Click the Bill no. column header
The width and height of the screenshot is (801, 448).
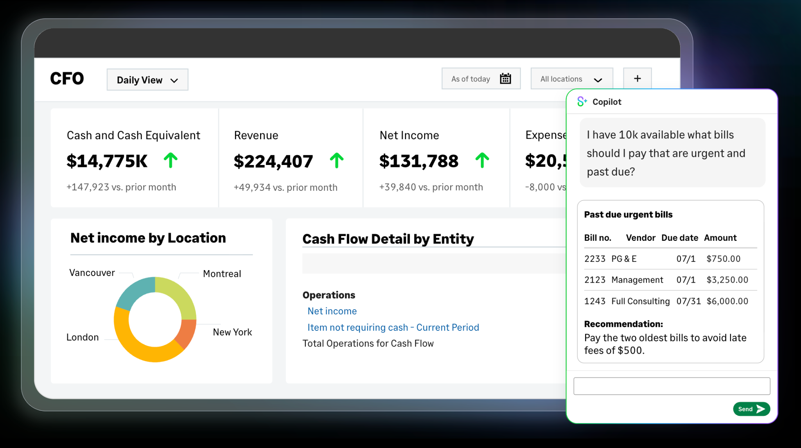598,238
